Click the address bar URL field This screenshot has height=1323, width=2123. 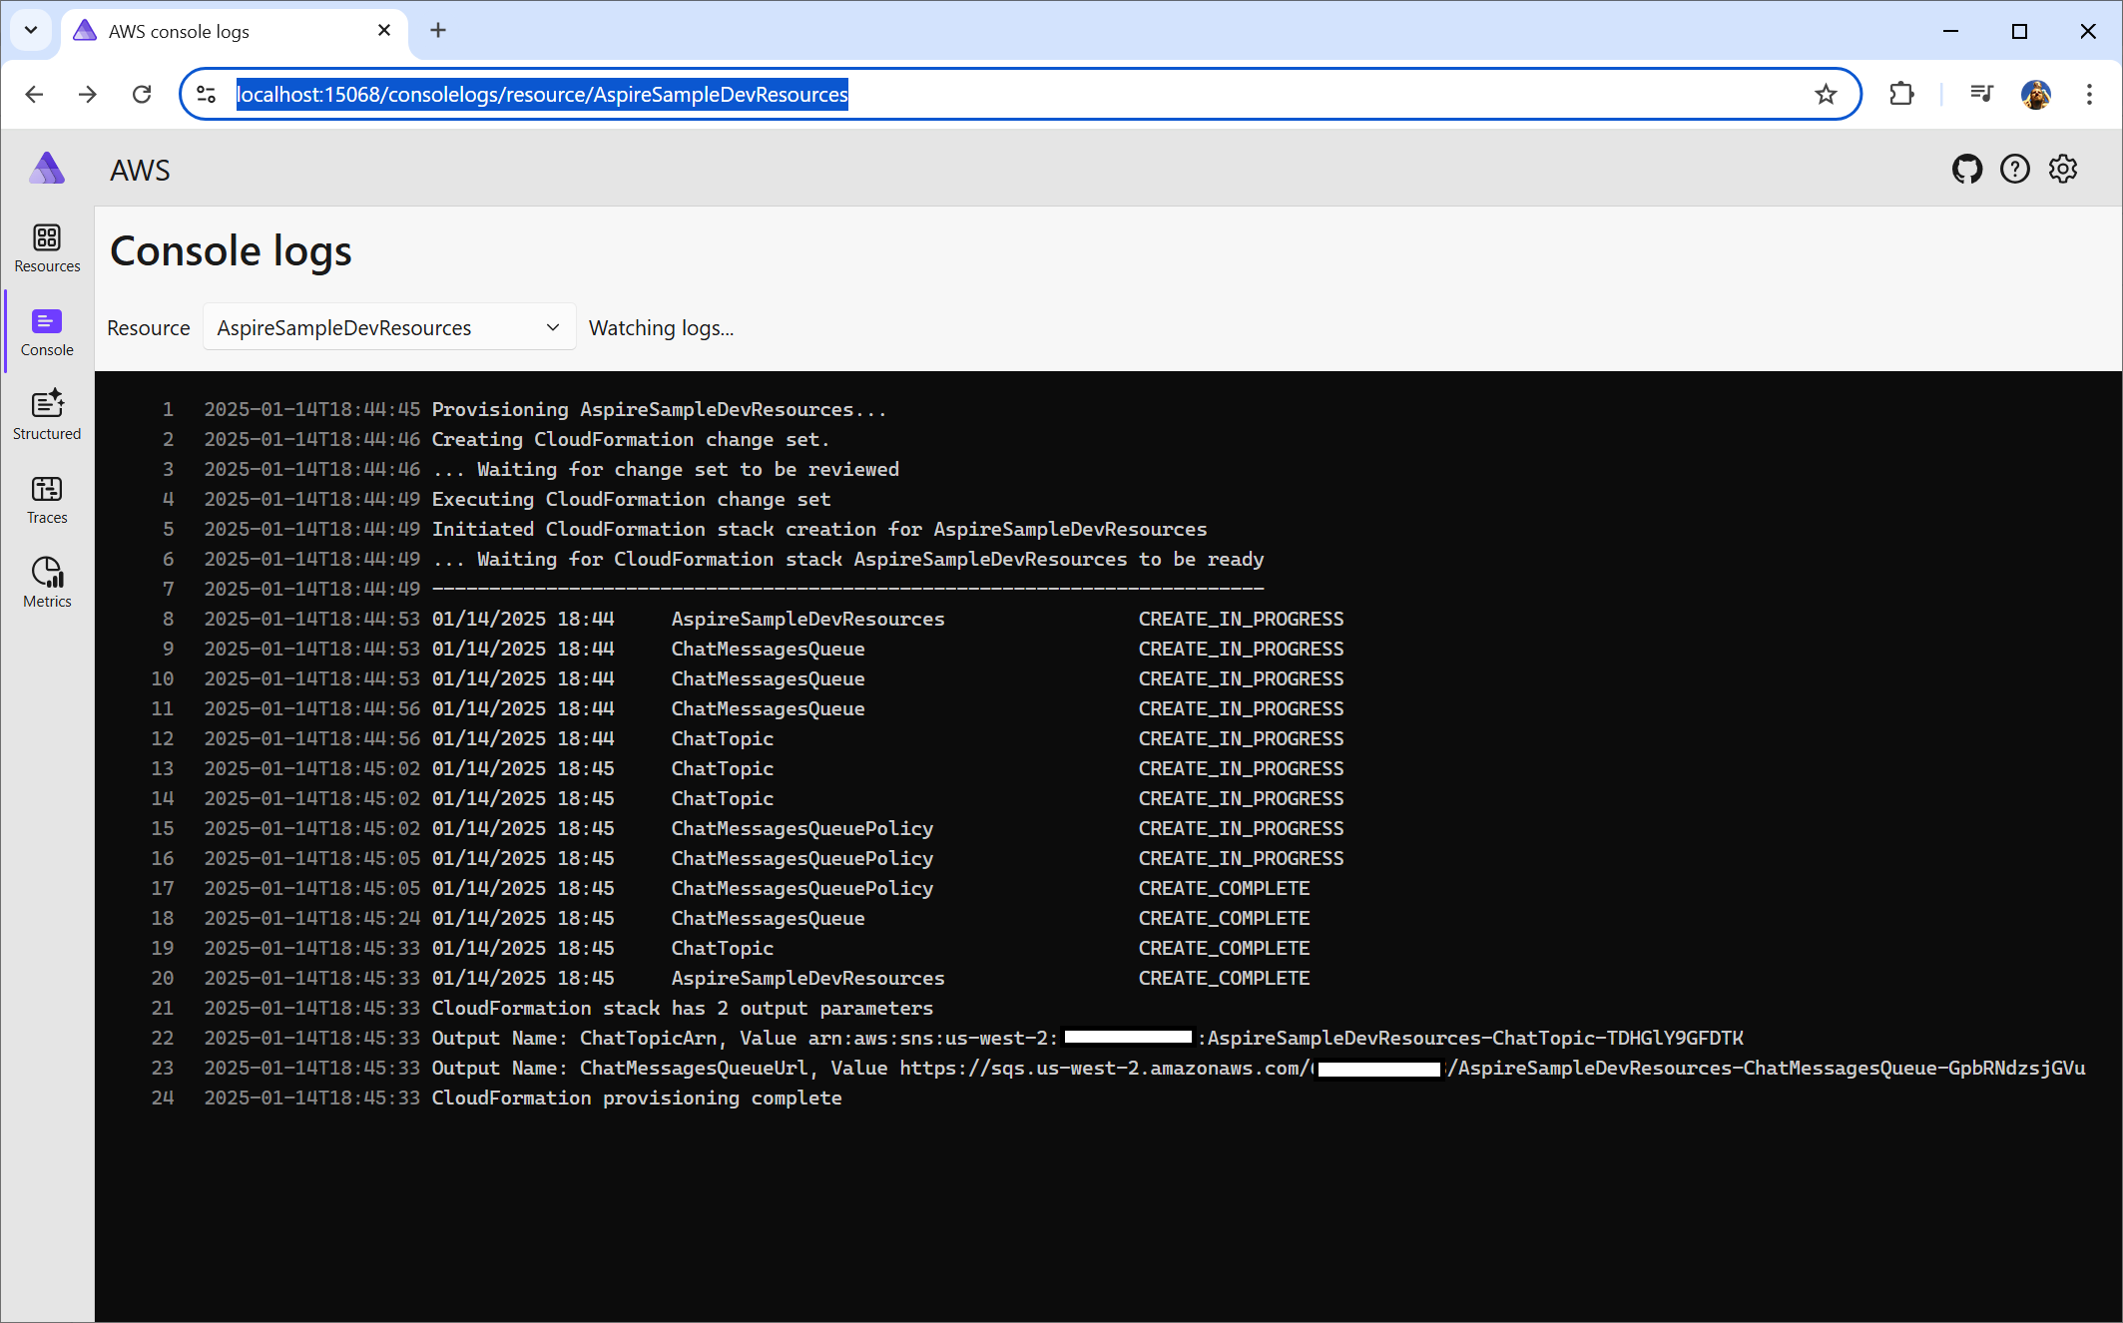pyautogui.click(x=998, y=94)
